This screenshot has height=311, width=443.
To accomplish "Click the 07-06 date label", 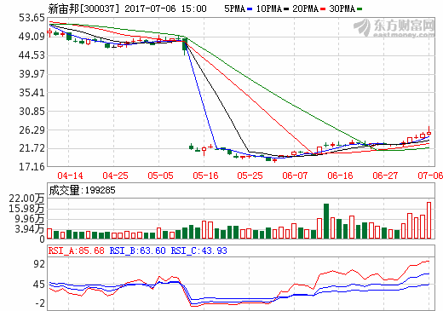I will [x=430, y=176].
